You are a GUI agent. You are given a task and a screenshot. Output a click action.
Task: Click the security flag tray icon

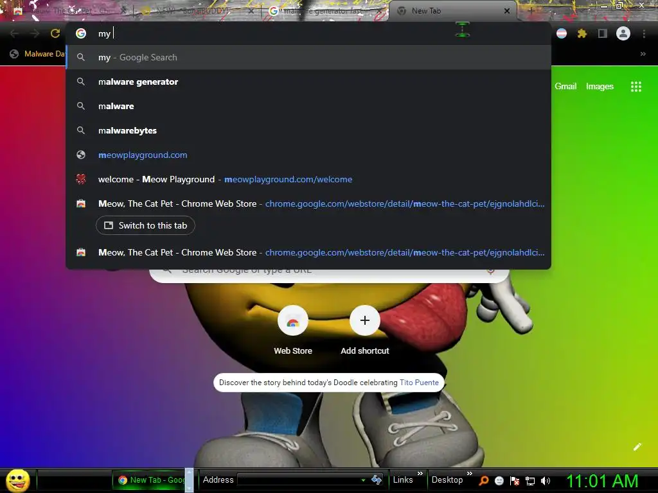pos(515,480)
